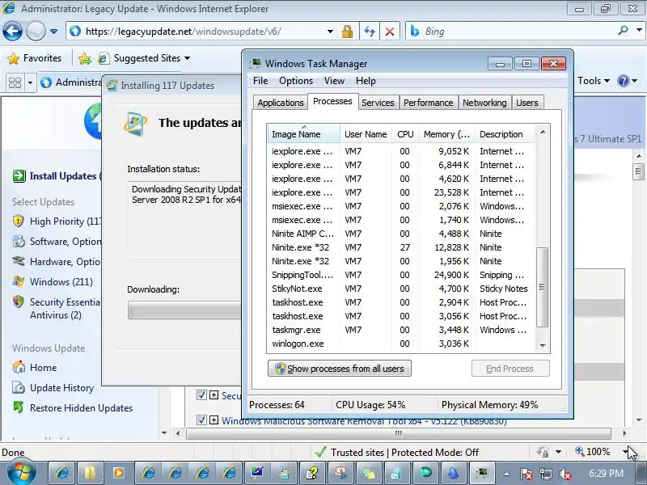Open Task Manager Help menu
Image resolution: width=647 pixels, height=485 pixels.
tap(366, 81)
